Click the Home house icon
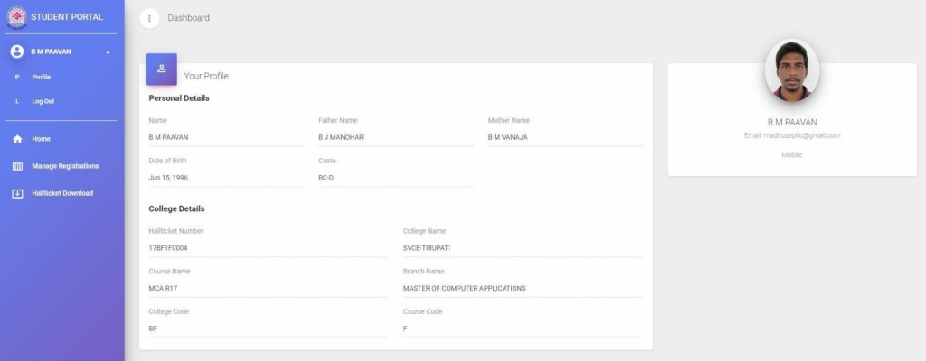 pyautogui.click(x=16, y=139)
